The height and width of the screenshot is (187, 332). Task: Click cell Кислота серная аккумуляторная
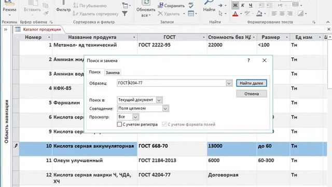(x=94, y=149)
